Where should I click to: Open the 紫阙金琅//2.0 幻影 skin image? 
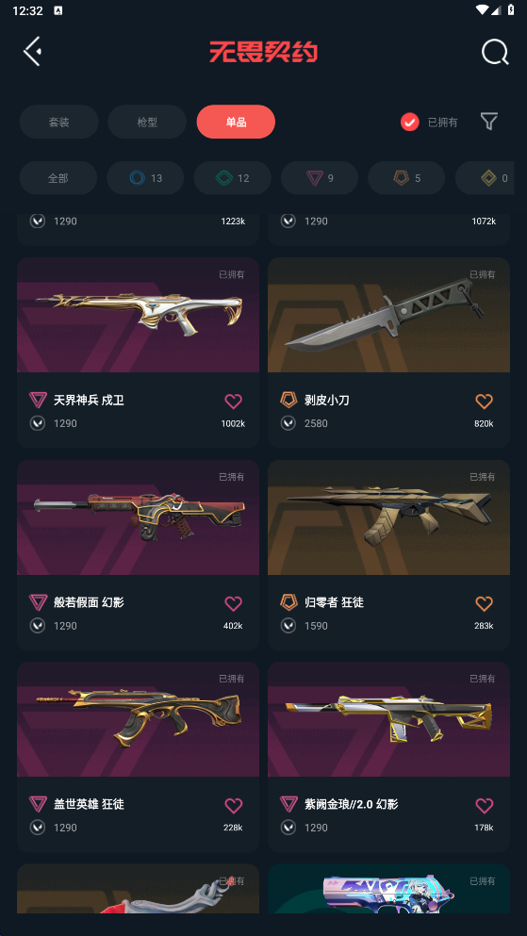[388, 718]
